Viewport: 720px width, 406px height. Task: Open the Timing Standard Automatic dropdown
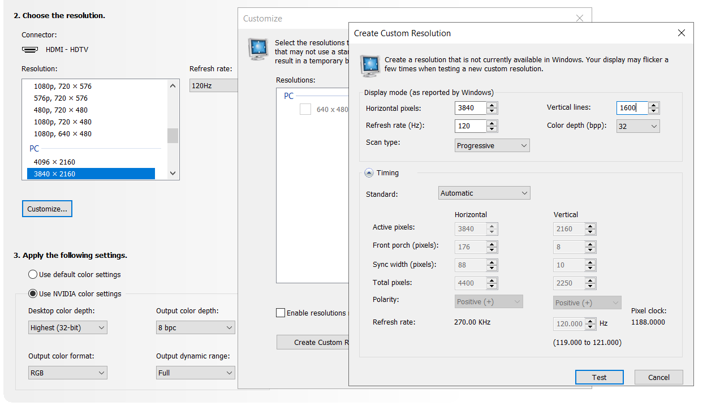click(x=484, y=193)
